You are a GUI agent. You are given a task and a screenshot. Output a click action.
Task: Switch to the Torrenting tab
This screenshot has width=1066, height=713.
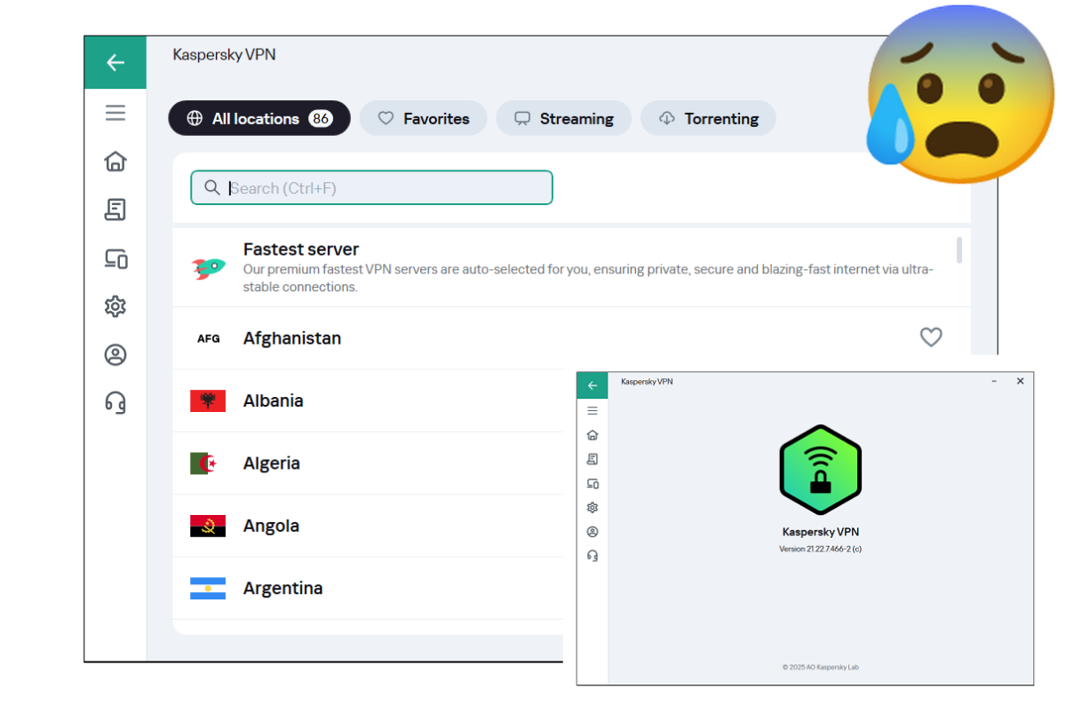point(708,118)
